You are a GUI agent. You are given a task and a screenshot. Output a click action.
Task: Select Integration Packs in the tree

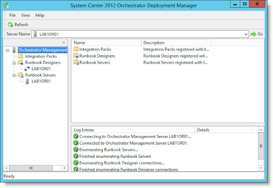point(41,56)
